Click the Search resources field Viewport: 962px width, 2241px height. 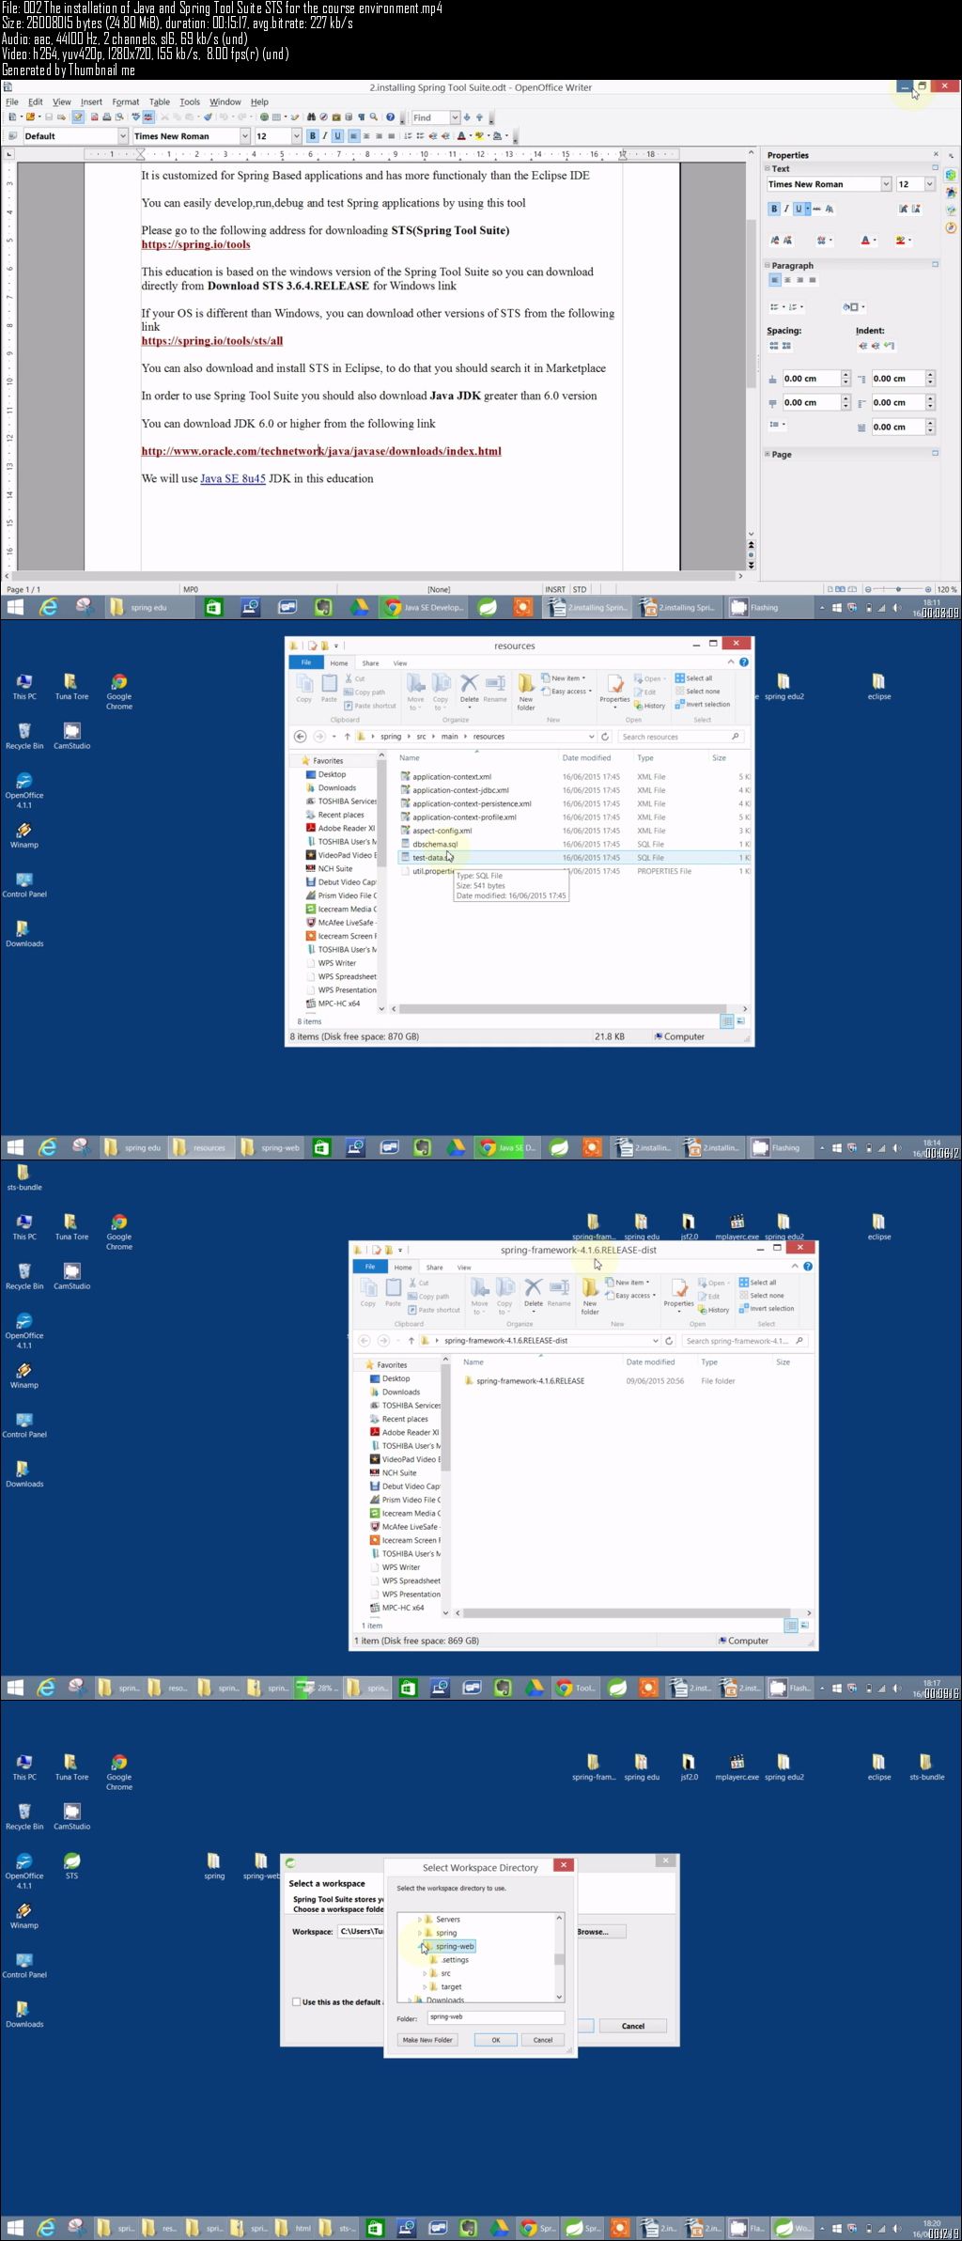point(681,737)
